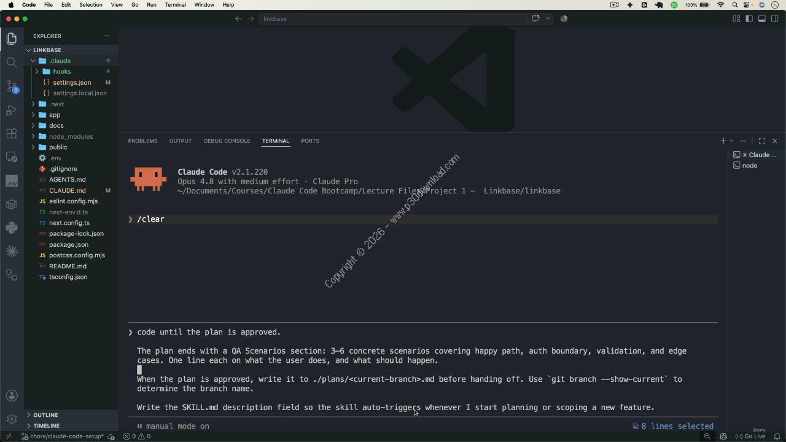Click Go Live in status bar
The width and height of the screenshot is (786, 442).
(750, 436)
